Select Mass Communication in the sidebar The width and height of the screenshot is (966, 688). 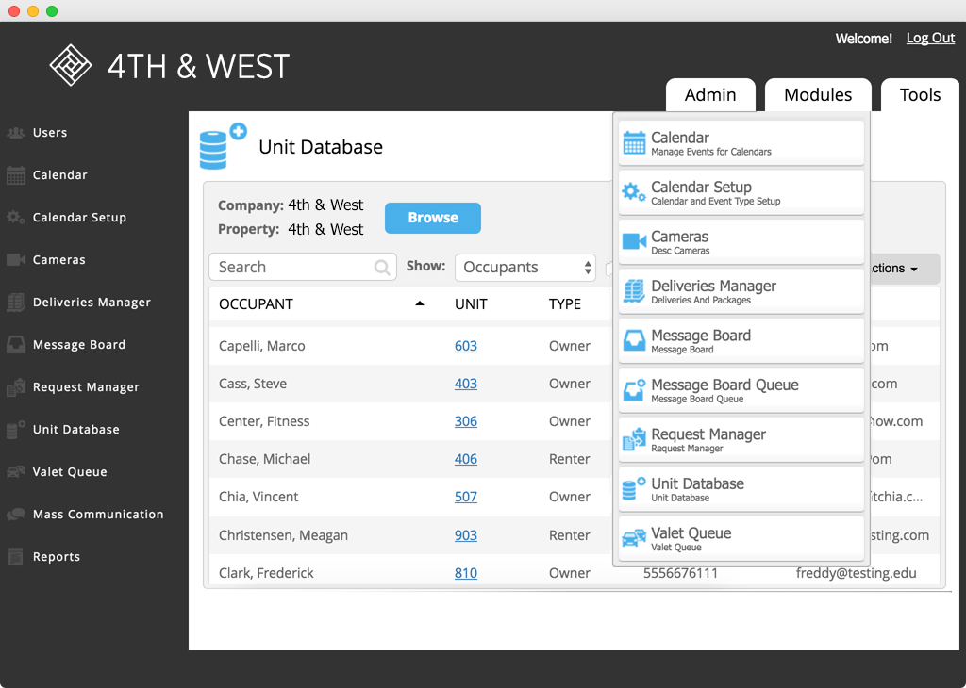(x=88, y=514)
